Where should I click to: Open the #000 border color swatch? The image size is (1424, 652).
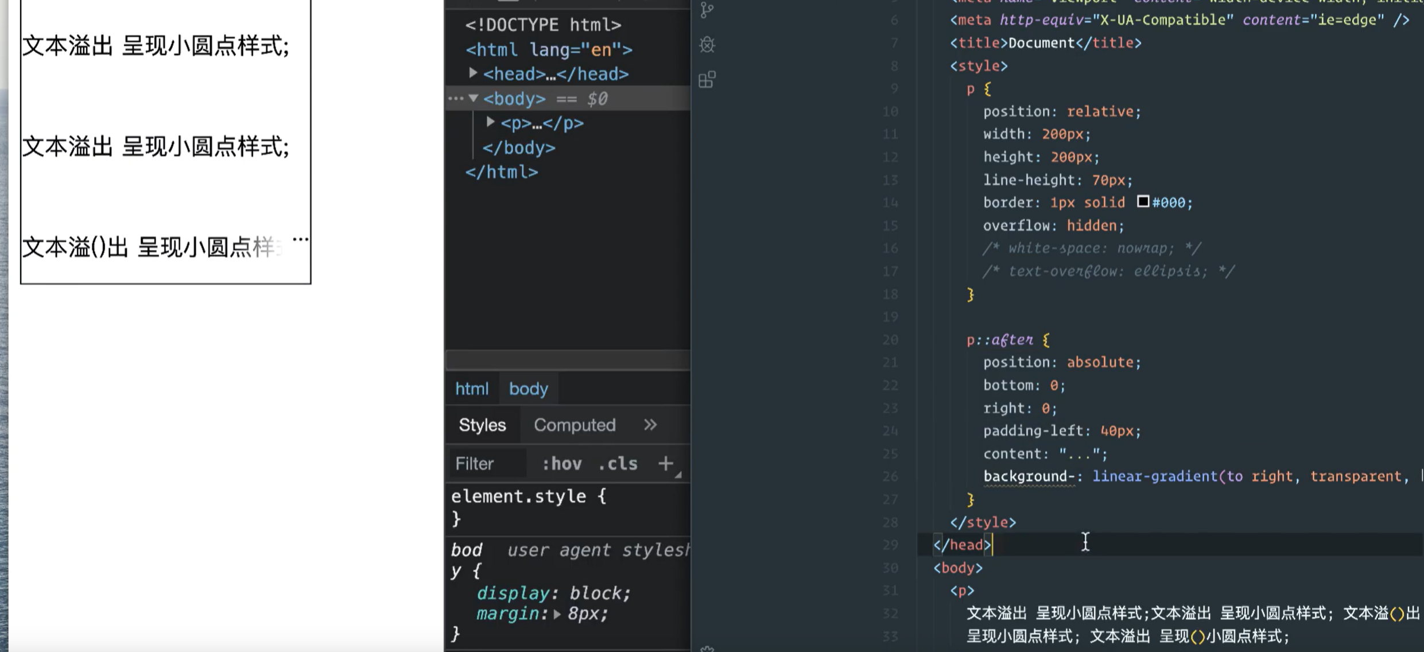pos(1143,201)
